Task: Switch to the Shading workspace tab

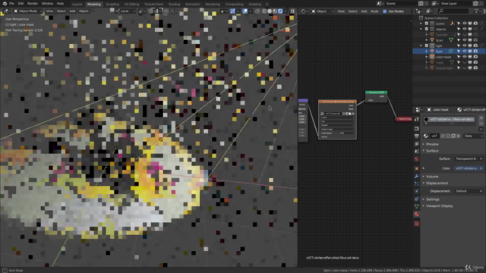Action: [174, 5]
